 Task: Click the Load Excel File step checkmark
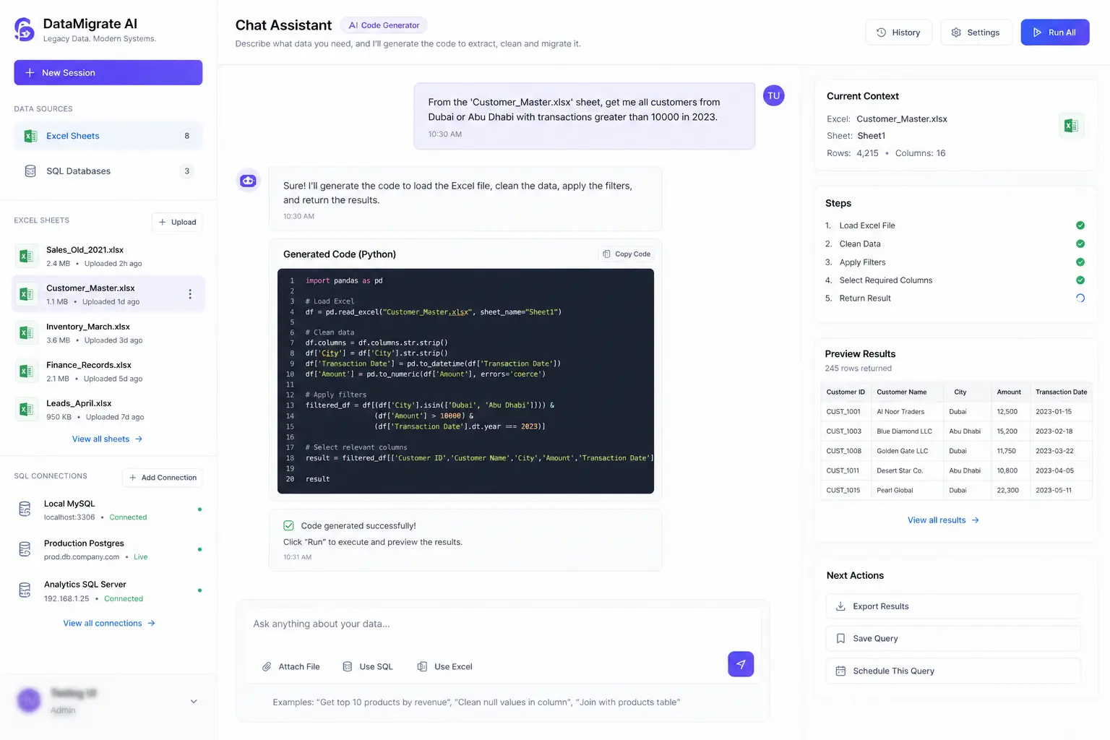tap(1080, 225)
